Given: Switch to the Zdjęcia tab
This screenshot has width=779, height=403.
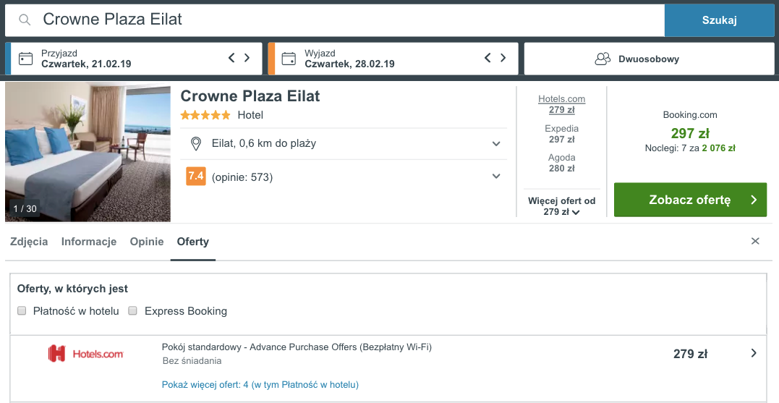Looking at the screenshot, I should 29,242.
